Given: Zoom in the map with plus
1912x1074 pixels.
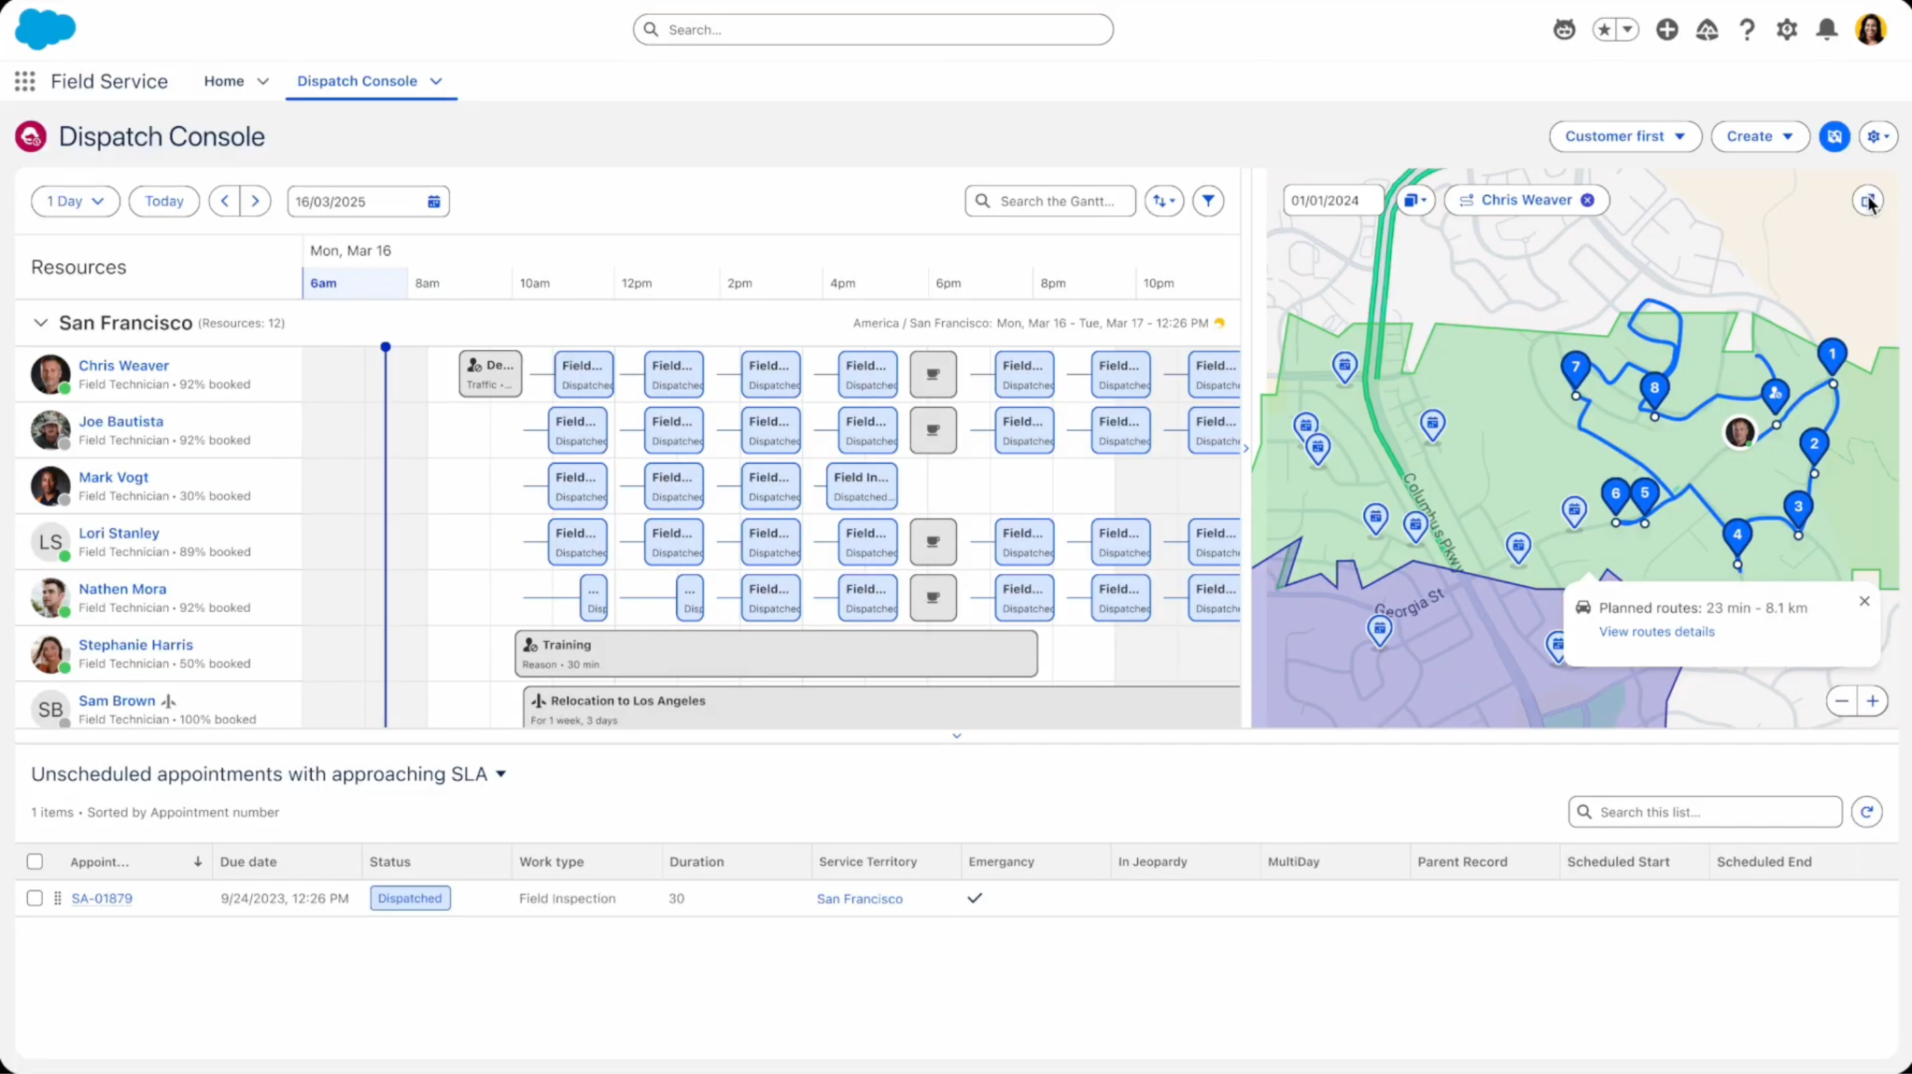Looking at the screenshot, I should pyautogui.click(x=1873, y=701).
